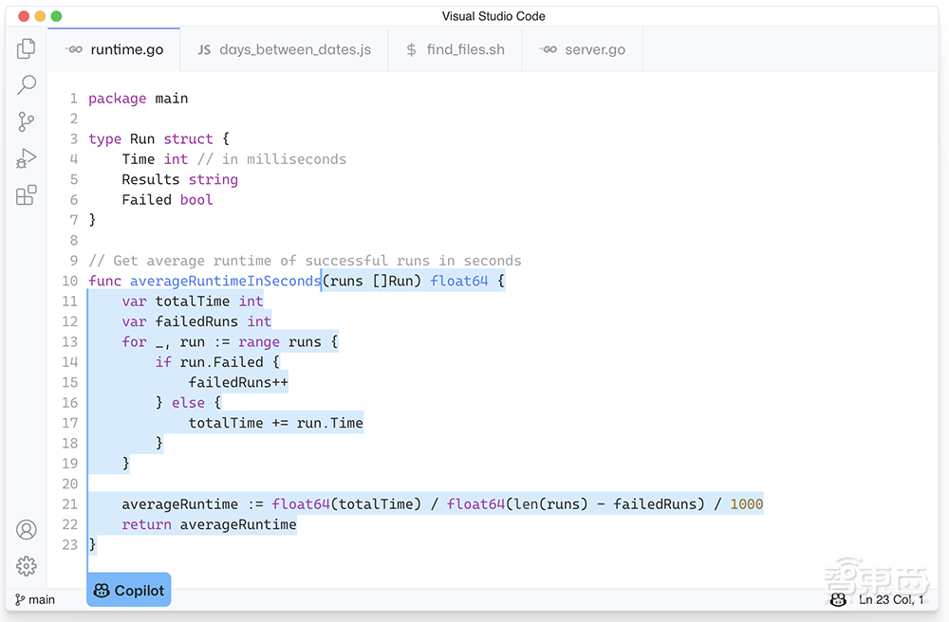The width and height of the screenshot is (949, 622).
Task: Click the Copilot status bar icon
Action: 838,599
